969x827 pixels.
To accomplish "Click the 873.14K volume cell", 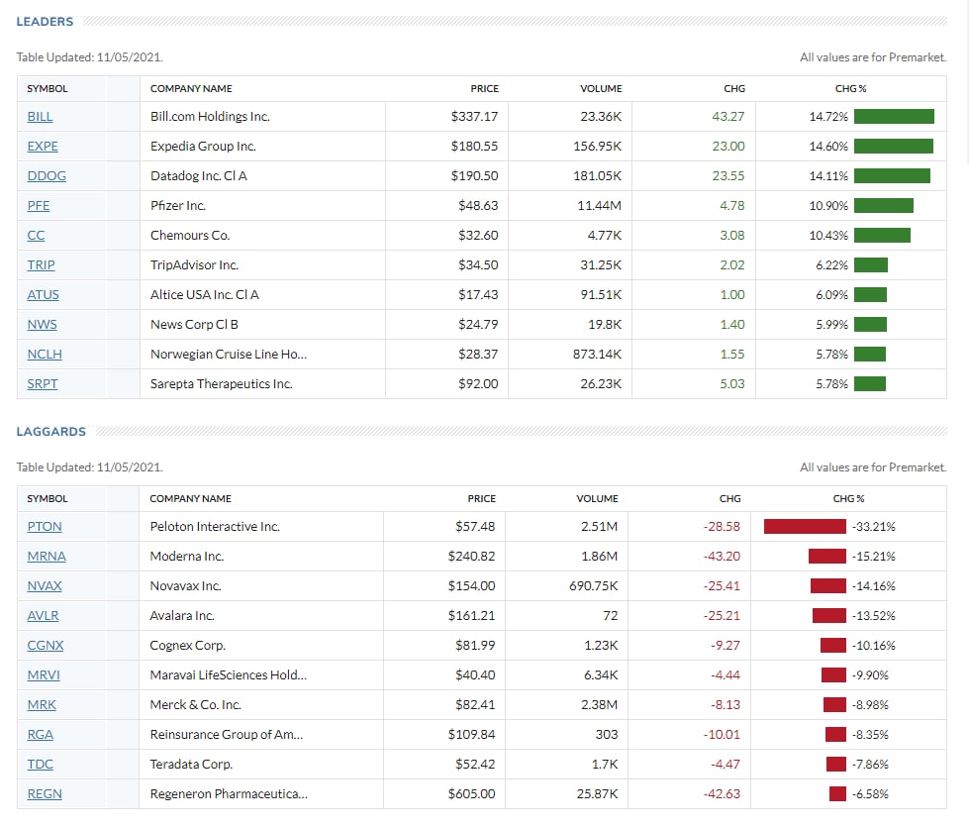I will point(597,354).
